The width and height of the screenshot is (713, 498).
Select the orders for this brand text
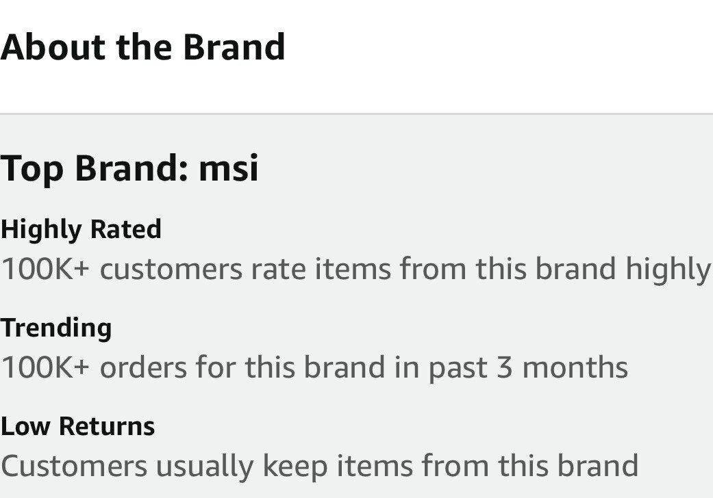(x=314, y=367)
